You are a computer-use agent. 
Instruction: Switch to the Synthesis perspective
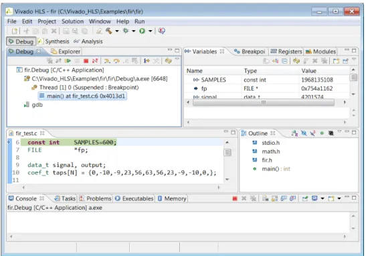point(54,42)
